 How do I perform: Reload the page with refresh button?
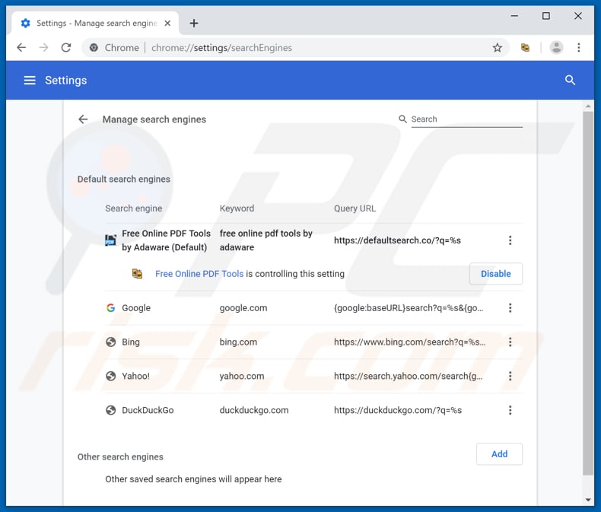coord(66,47)
